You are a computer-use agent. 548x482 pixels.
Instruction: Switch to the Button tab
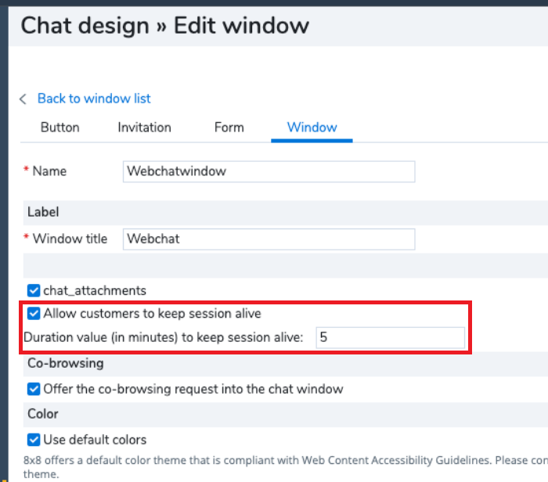(60, 128)
